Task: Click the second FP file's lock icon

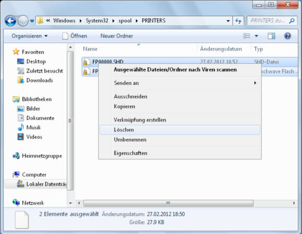Action: (x=85, y=72)
